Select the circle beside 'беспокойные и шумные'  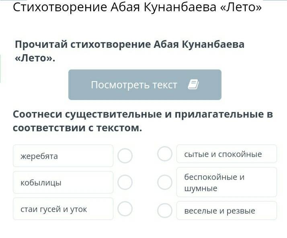tap(165, 182)
